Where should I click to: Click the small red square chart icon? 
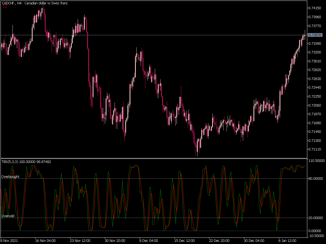pos(5,7)
